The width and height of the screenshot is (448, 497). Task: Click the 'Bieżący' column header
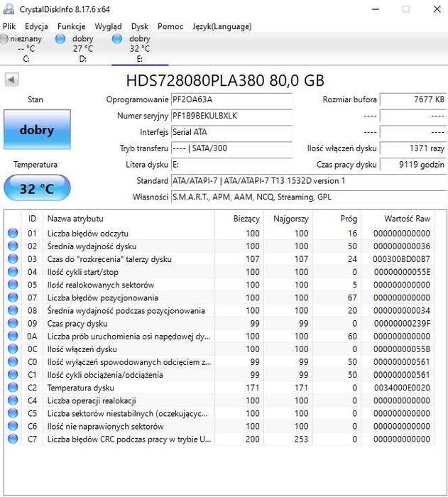coord(239,219)
